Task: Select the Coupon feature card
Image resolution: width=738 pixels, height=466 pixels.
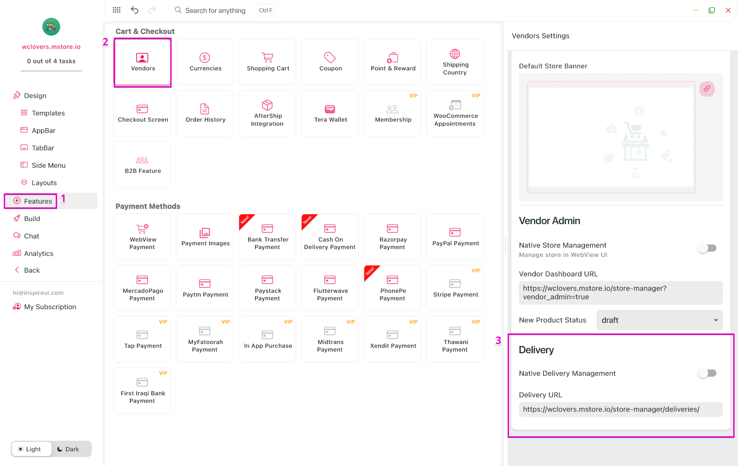Action: [x=330, y=62]
